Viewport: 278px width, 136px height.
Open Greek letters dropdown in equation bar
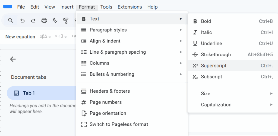pyautogui.click(x=45, y=37)
